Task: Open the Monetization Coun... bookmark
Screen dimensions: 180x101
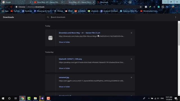Action: pyautogui.click(x=149, y=11)
